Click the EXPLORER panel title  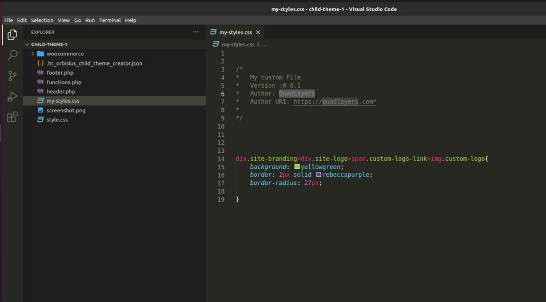pyautogui.click(x=43, y=32)
